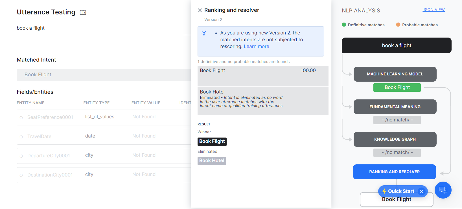Select the TravelDate entity radio circle
Image resolution: width=462 pixels, height=209 pixels.
click(x=21, y=137)
